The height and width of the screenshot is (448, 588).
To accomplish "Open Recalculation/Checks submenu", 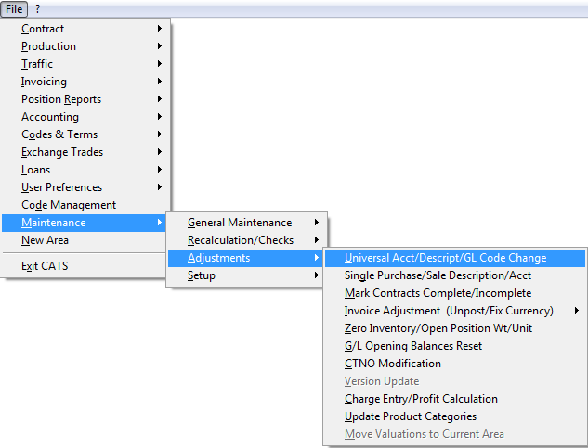I will click(x=245, y=240).
